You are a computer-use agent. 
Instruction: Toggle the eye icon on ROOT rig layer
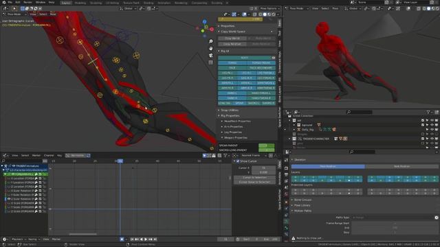pos(274,58)
